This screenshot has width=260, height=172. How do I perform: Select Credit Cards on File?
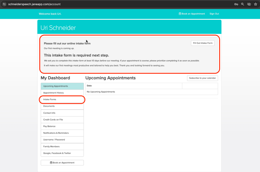coord(53,119)
